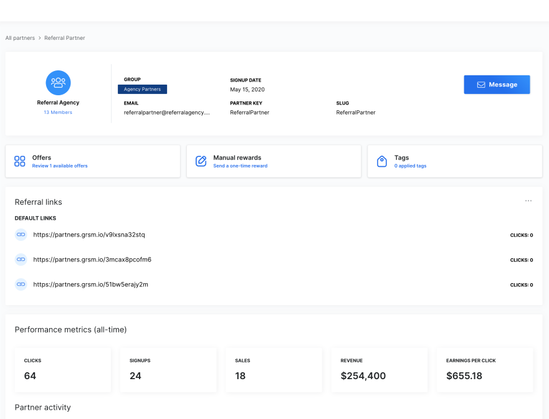Click the Agency Partners group badge

pyautogui.click(x=142, y=89)
